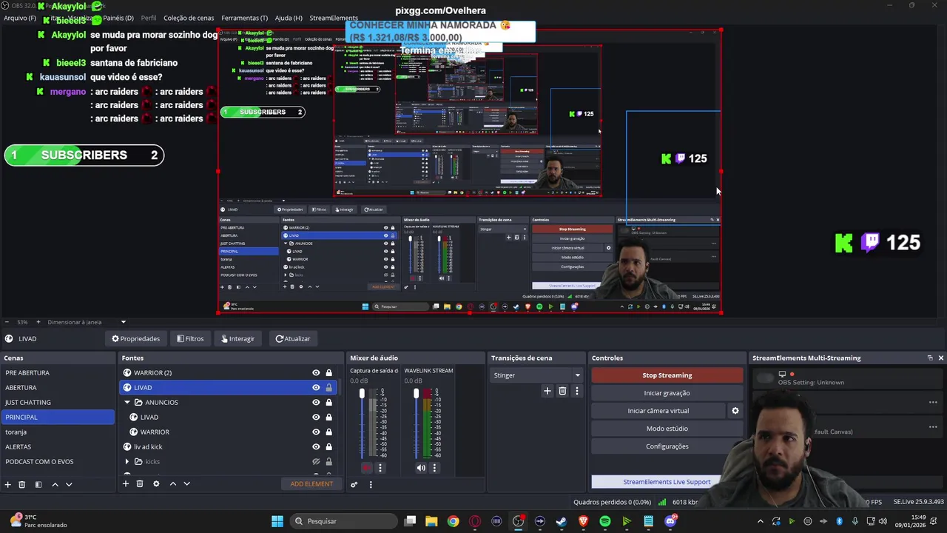Hide the ANUNCIOS group
The height and width of the screenshot is (533, 947).
click(x=316, y=403)
